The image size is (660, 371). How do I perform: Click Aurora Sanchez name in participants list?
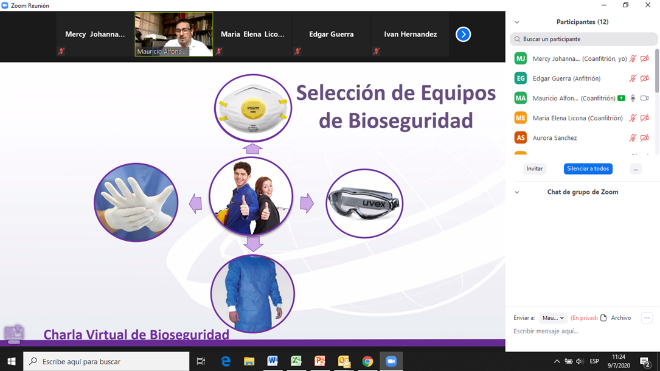tap(555, 138)
